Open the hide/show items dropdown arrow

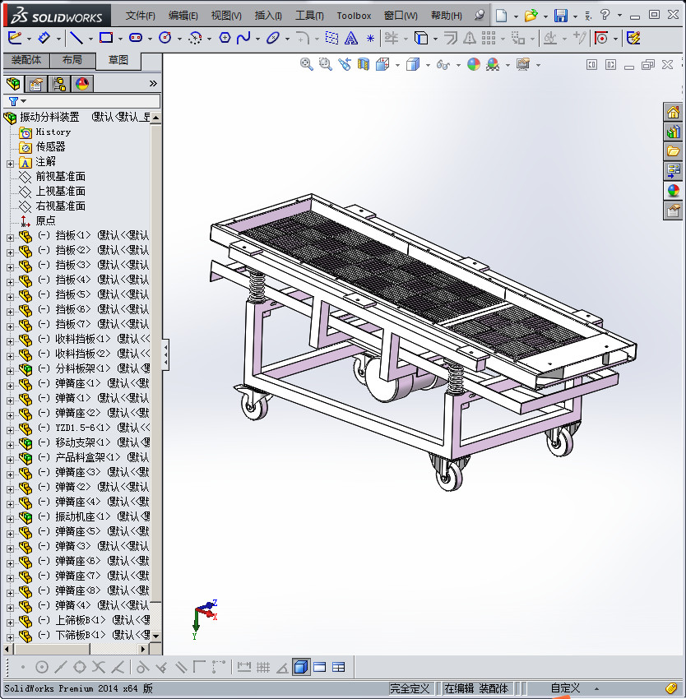[458, 66]
